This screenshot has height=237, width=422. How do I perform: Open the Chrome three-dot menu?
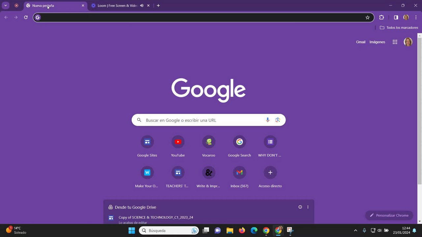[x=416, y=17]
